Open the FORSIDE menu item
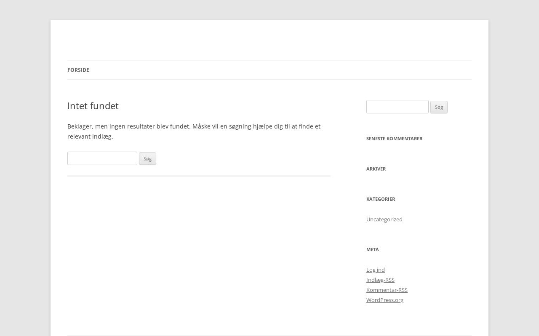 point(78,70)
